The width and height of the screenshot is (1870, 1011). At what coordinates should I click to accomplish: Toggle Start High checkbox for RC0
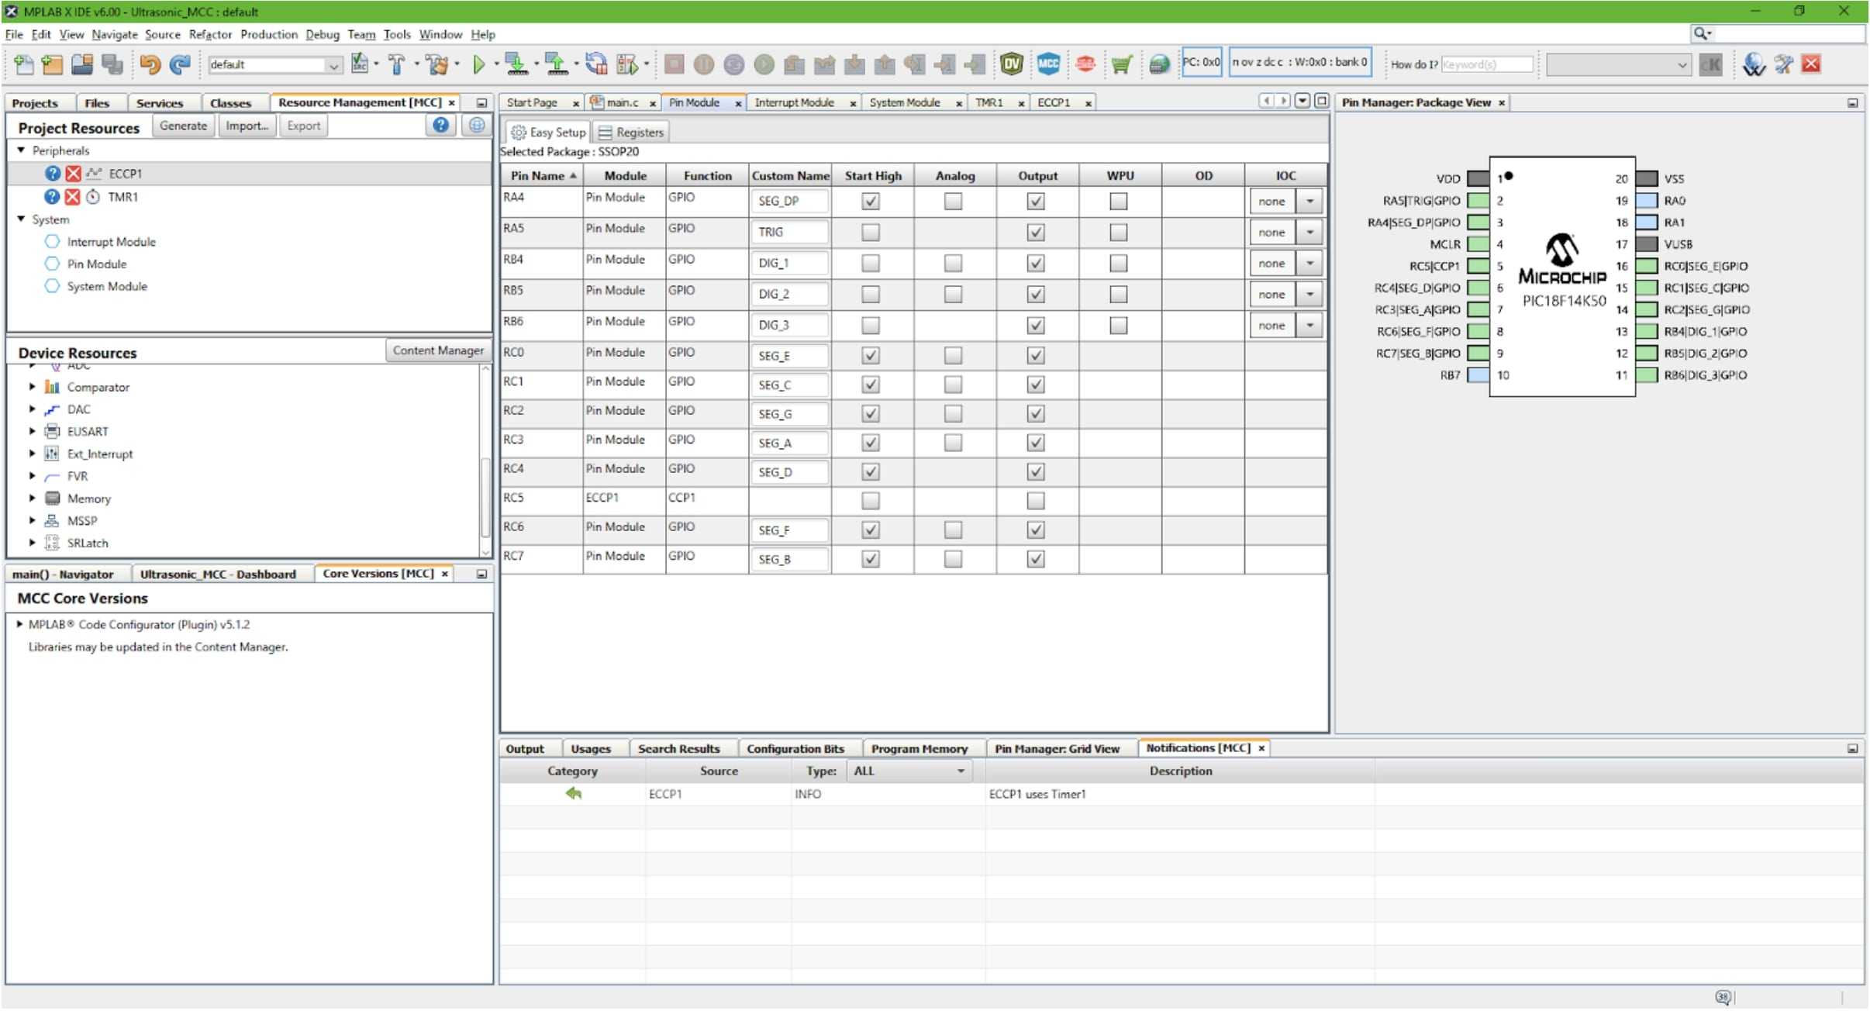[871, 356]
